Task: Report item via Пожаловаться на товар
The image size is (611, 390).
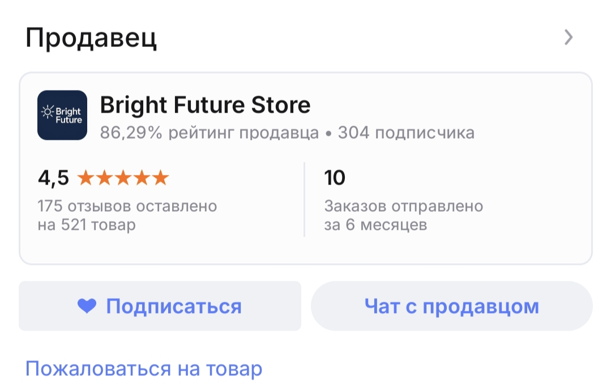Action: coord(144,369)
